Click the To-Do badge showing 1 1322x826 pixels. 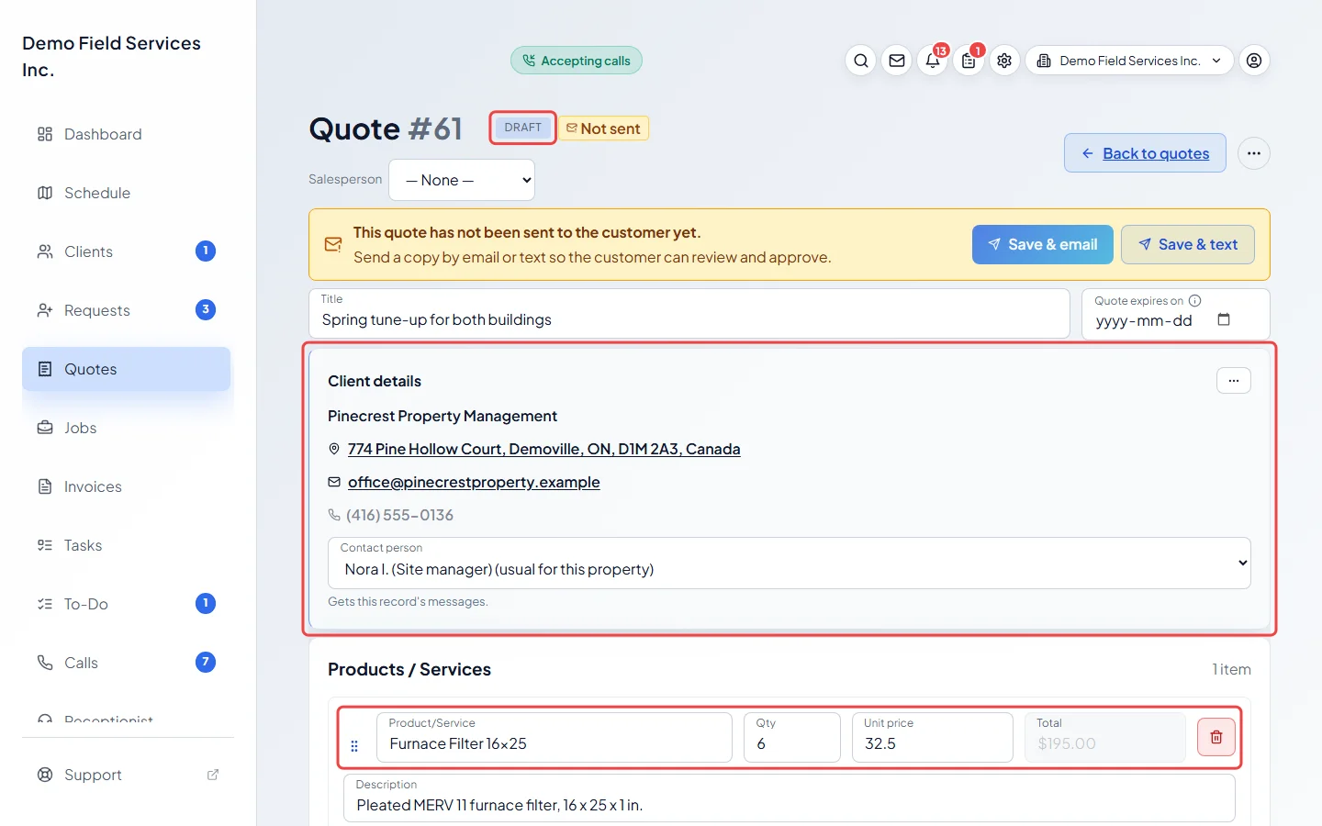(206, 603)
